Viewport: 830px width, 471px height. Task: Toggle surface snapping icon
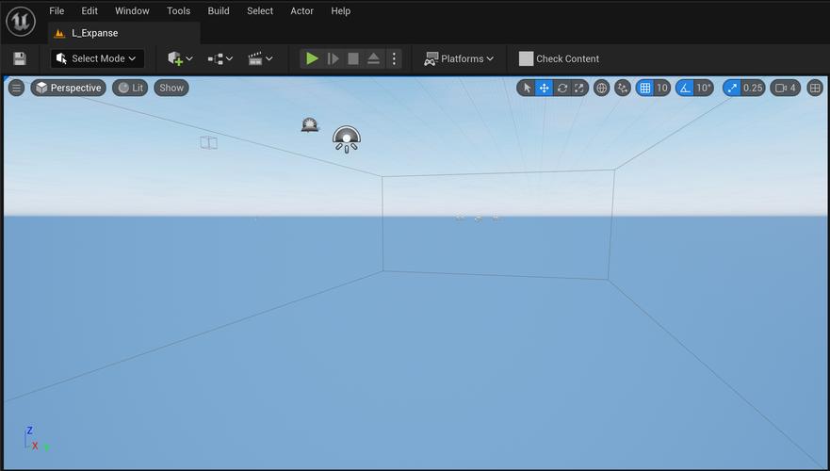623,88
